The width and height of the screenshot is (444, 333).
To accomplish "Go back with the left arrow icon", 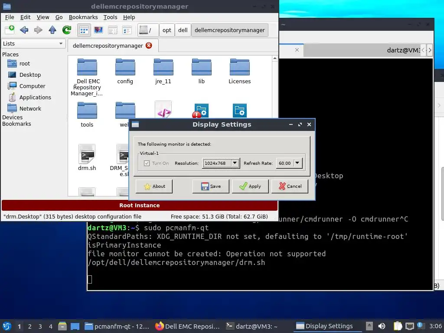I will point(24,30).
